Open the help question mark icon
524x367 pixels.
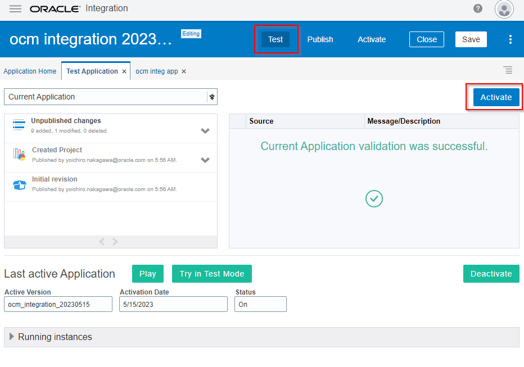point(478,8)
